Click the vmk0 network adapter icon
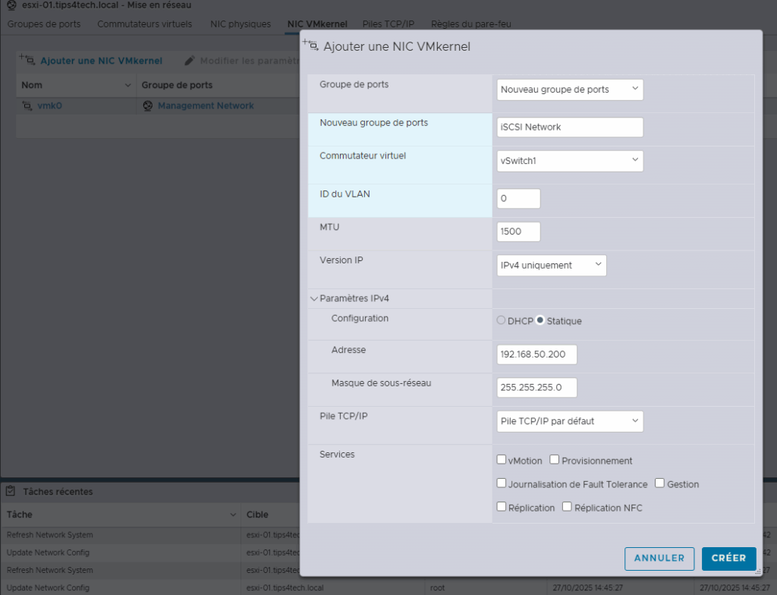 (x=27, y=106)
